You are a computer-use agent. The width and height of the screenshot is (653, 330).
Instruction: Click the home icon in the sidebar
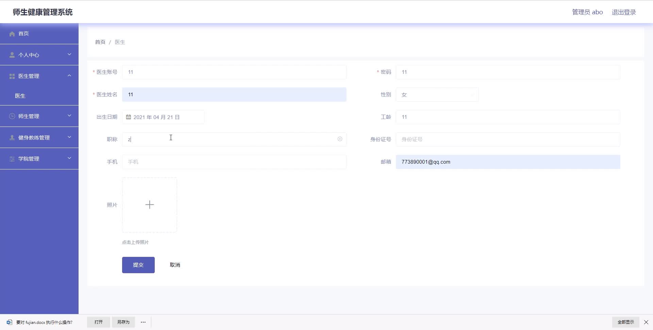pos(12,34)
